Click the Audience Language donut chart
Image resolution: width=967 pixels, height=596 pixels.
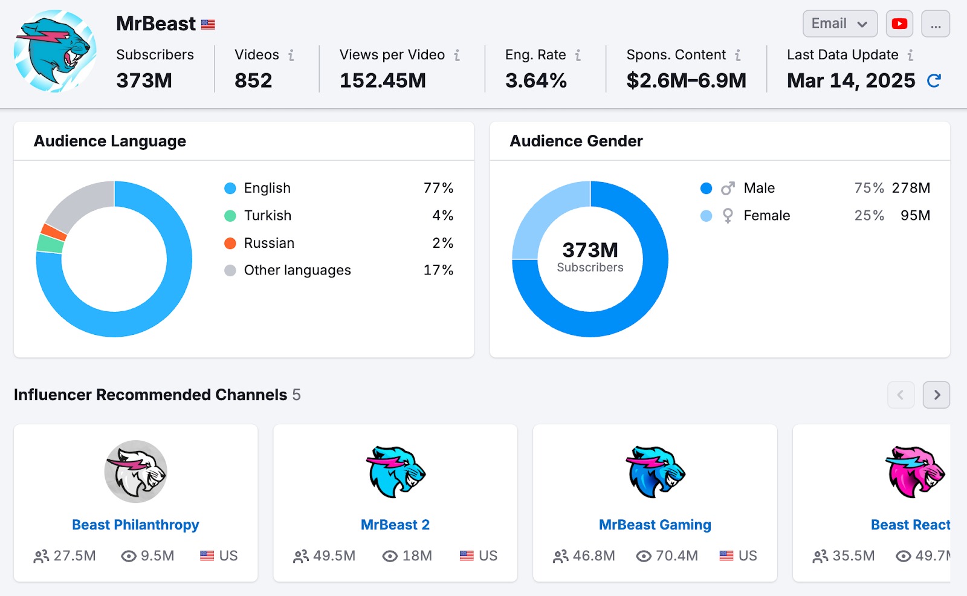114,259
